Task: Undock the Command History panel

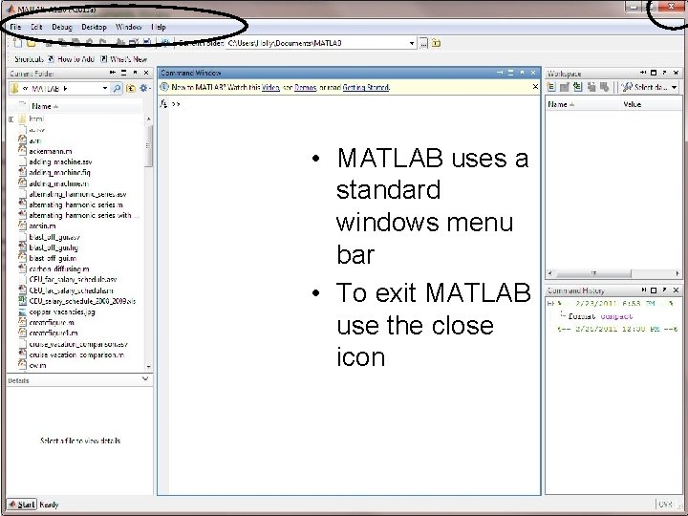Action: pyautogui.click(x=665, y=290)
